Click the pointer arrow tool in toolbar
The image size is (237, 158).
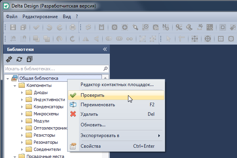click(x=169, y=39)
